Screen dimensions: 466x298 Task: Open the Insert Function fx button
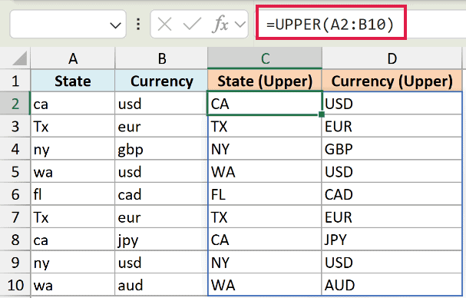point(220,24)
